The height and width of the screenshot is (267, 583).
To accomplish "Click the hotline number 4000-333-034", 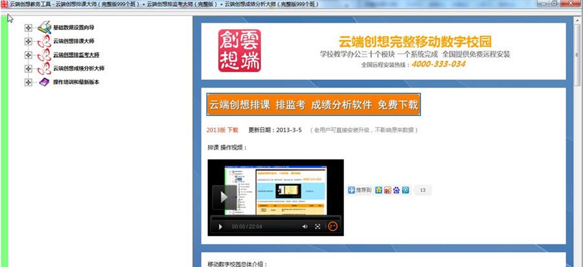I will tap(439, 64).
